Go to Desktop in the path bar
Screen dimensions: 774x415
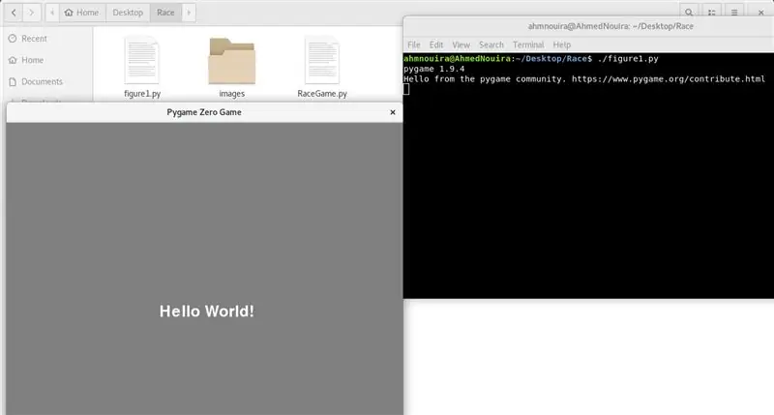[x=128, y=13]
